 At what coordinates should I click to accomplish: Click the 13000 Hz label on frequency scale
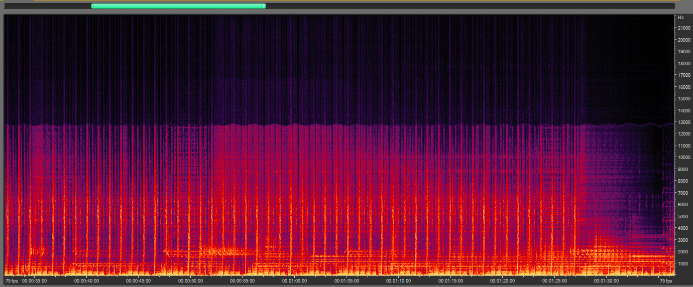tap(684, 122)
